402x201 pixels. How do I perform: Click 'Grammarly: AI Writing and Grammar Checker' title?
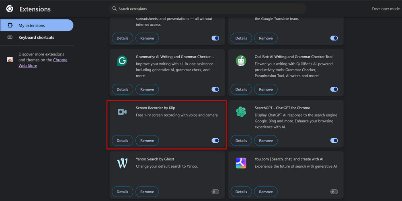coord(175,57)
